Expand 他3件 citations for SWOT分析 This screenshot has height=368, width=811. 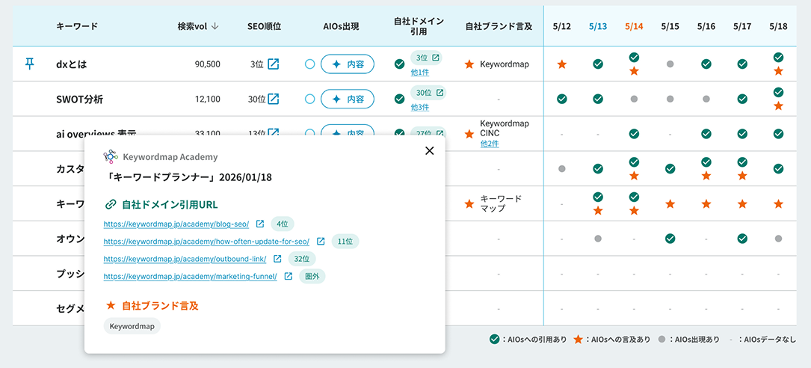pos(419,107)
